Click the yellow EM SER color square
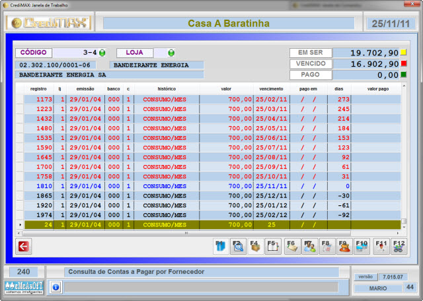423x301 pixels. click(x=404, y=53)
